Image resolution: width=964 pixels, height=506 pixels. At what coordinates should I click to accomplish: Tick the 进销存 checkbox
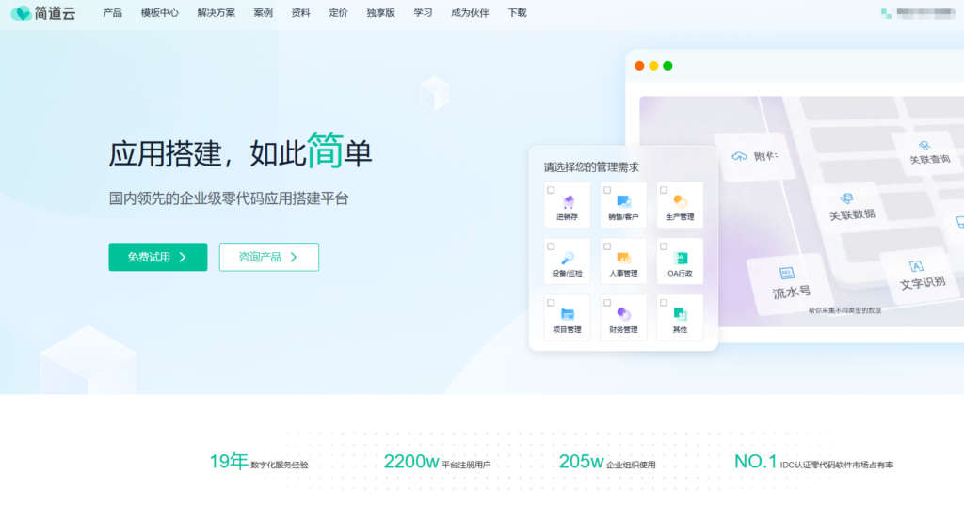click(551, 190)
